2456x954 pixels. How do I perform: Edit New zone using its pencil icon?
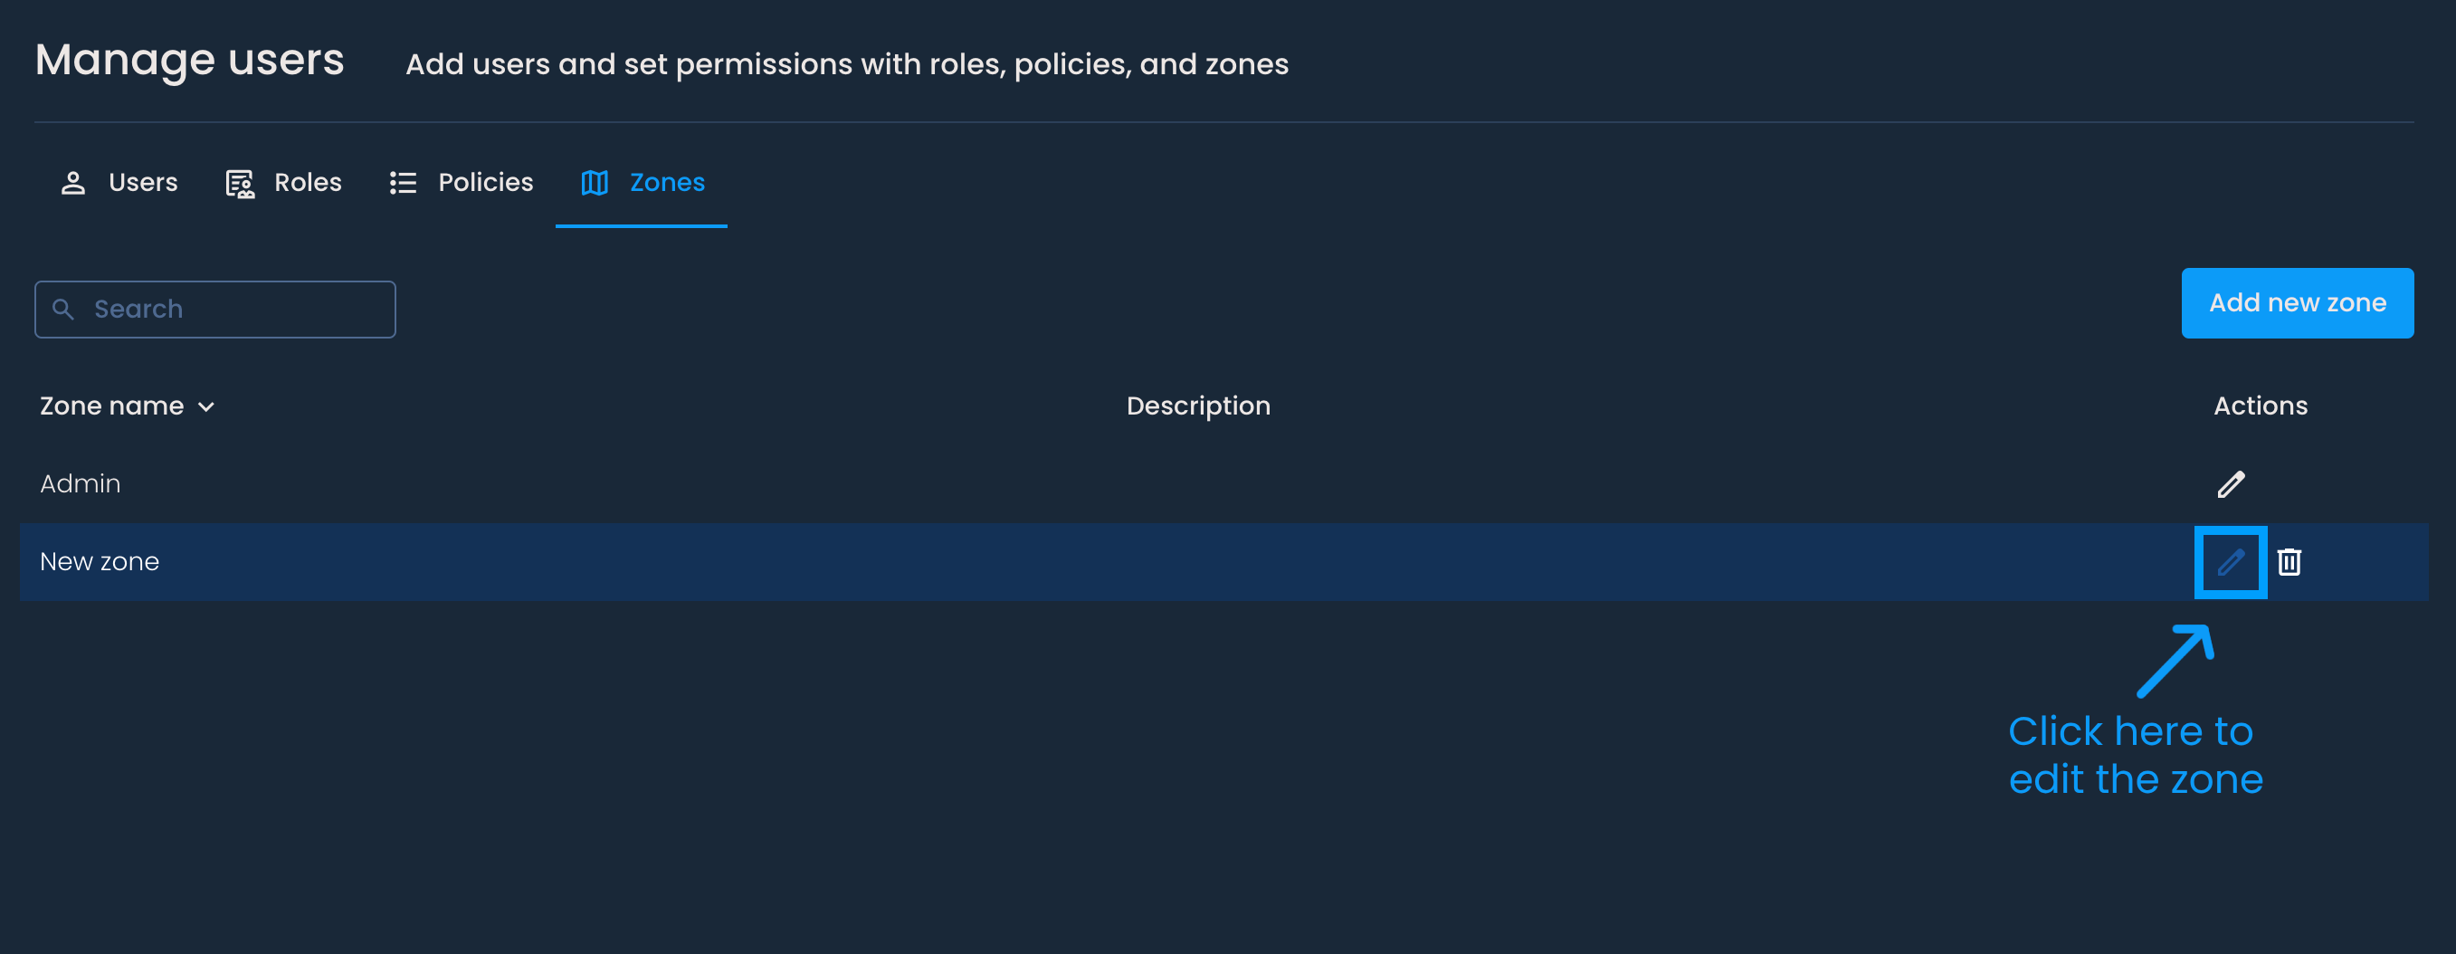(2230, 563)
